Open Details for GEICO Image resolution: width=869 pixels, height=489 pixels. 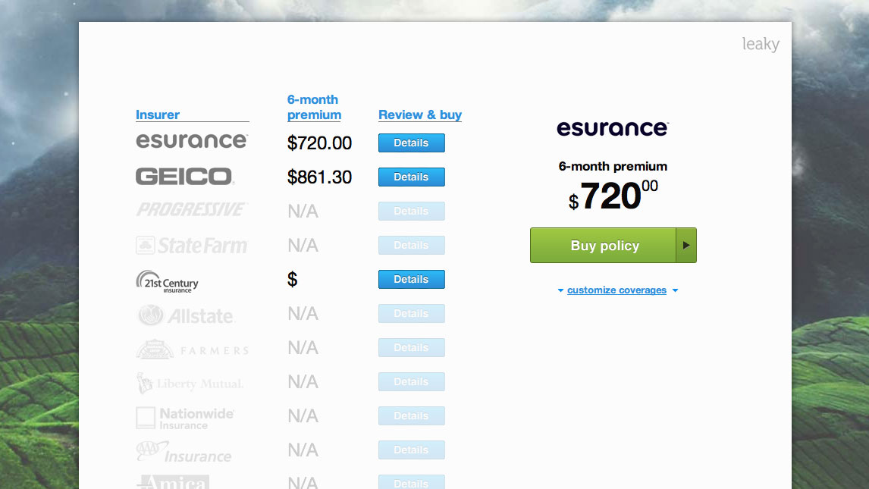coord(411,177)
